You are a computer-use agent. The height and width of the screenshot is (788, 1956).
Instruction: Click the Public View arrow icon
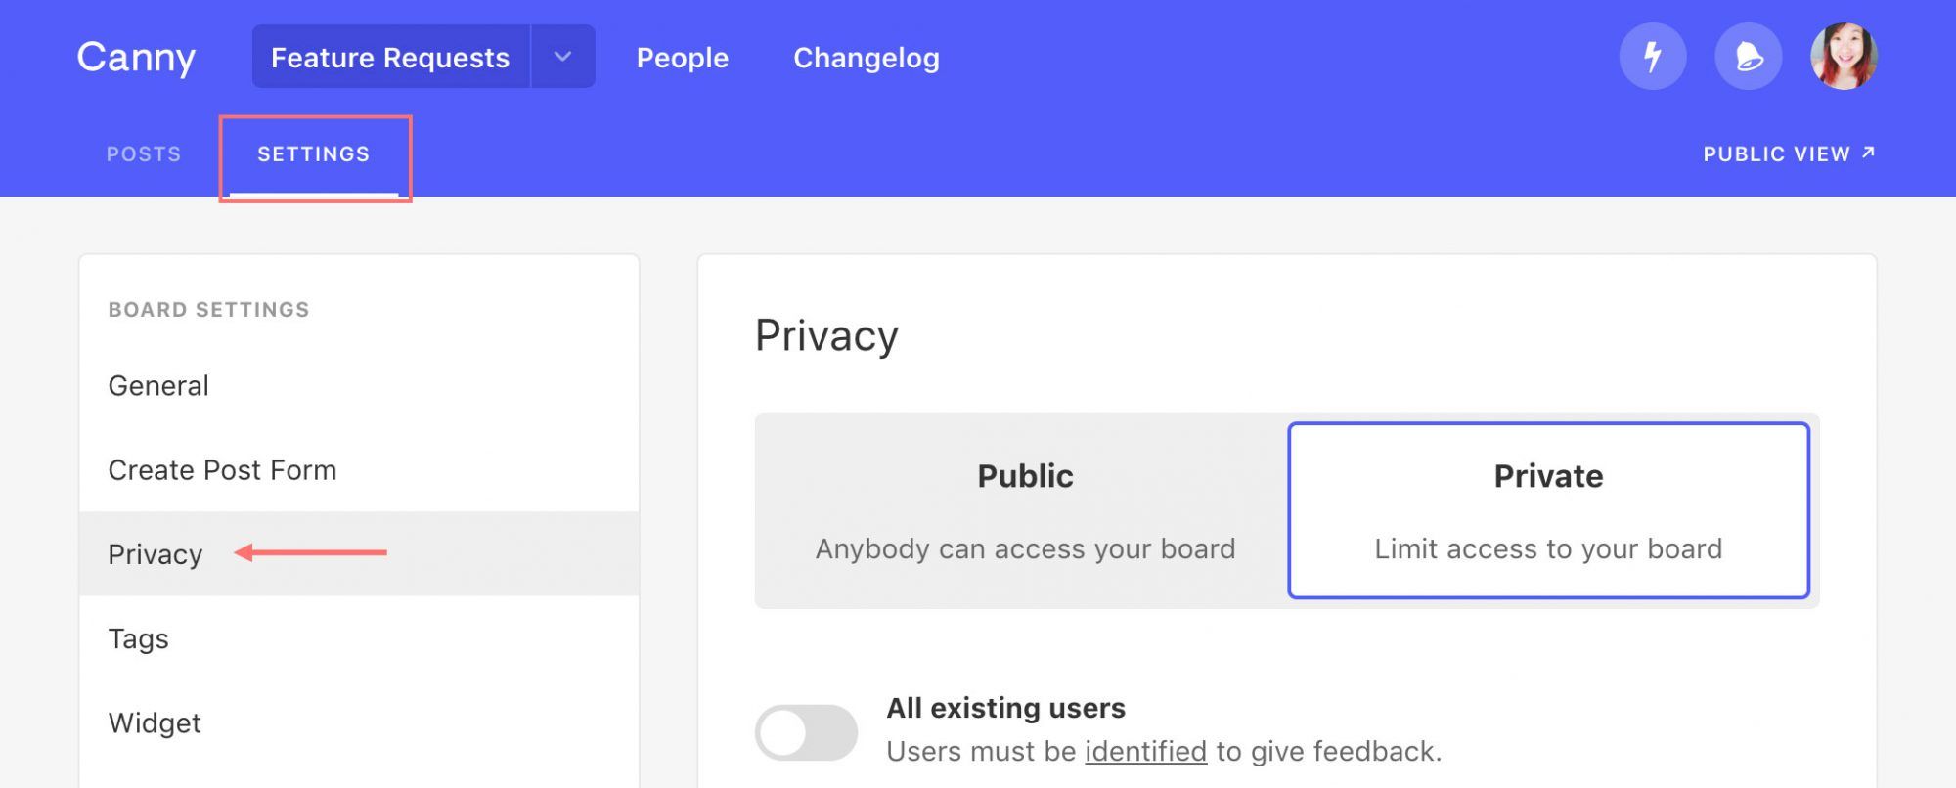(x=1868, y=153)
